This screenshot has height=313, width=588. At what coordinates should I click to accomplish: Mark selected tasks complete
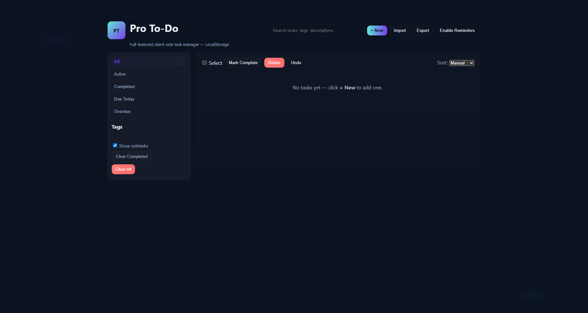tap(243, 63)
